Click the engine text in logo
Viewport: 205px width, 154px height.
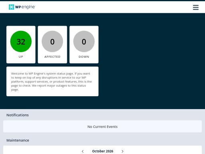click(x=28, y=7)
